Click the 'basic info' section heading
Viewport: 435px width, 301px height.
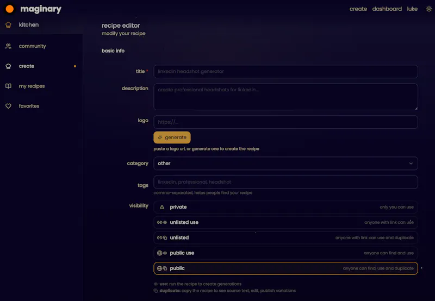coord(113,51)
